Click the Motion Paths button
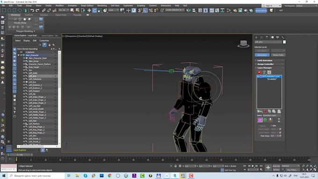 tap(278, 55)
